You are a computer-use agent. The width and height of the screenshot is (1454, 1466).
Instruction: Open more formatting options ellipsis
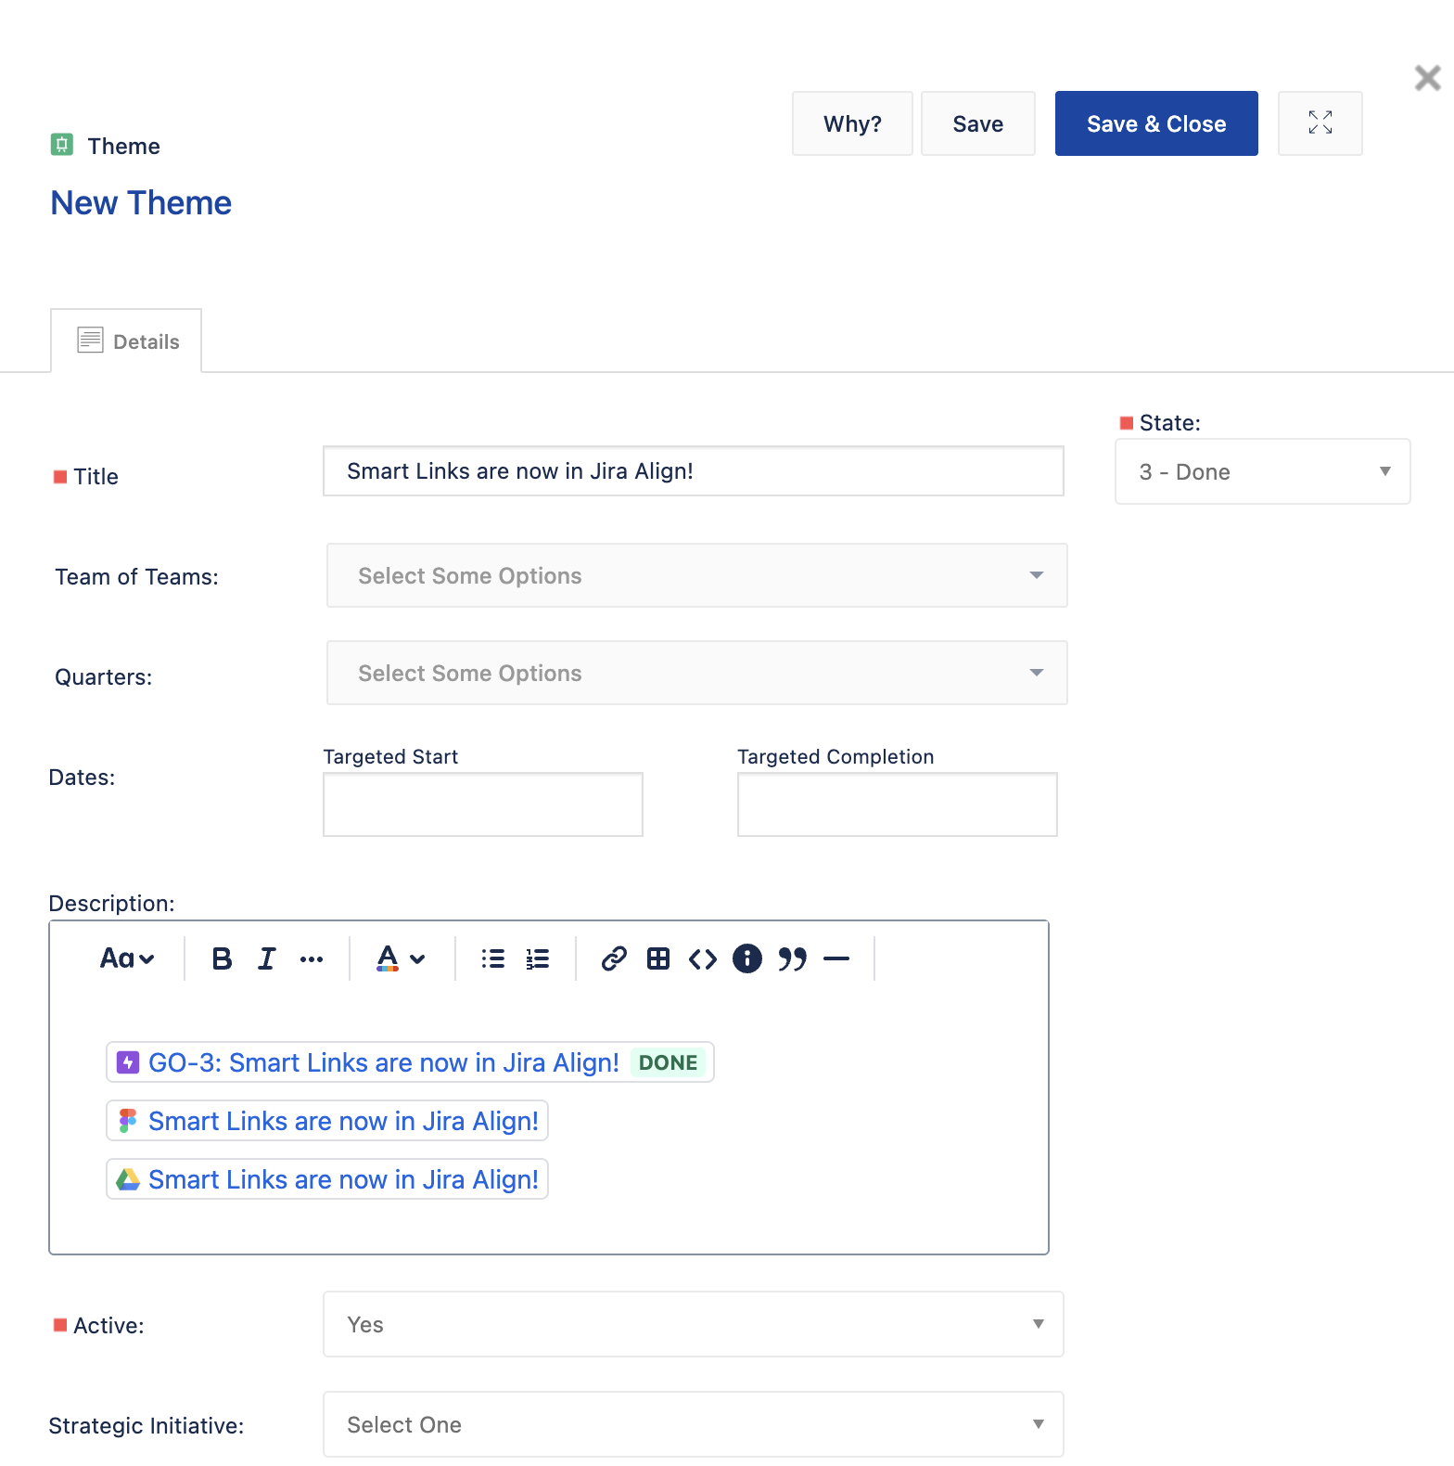tap(312, 959)
